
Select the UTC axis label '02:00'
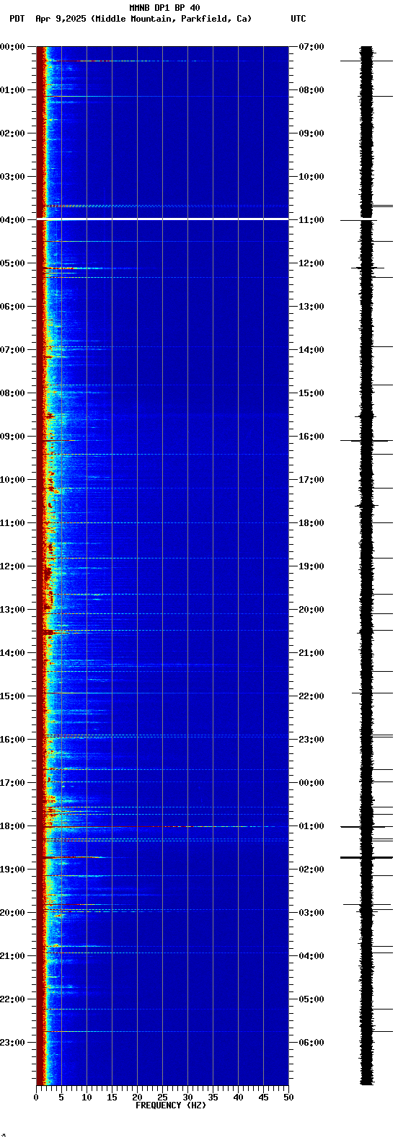coord(311,870)
